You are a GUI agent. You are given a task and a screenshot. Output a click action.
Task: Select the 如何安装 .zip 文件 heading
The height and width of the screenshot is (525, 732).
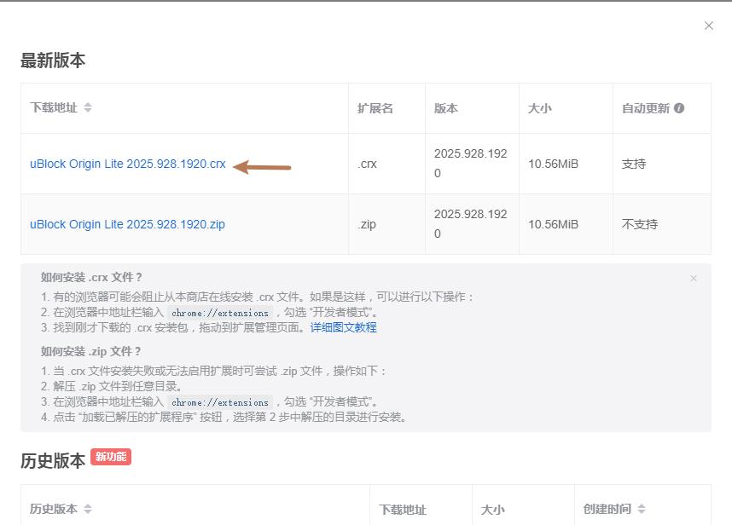pos(91,351)
